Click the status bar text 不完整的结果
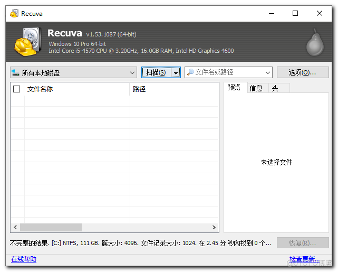The width and height of the screenshot is (338, 272). point(30,243)
